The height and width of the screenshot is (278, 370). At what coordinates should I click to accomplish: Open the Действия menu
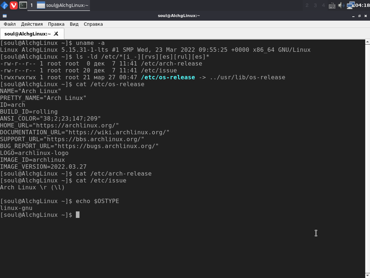(32, 24)
